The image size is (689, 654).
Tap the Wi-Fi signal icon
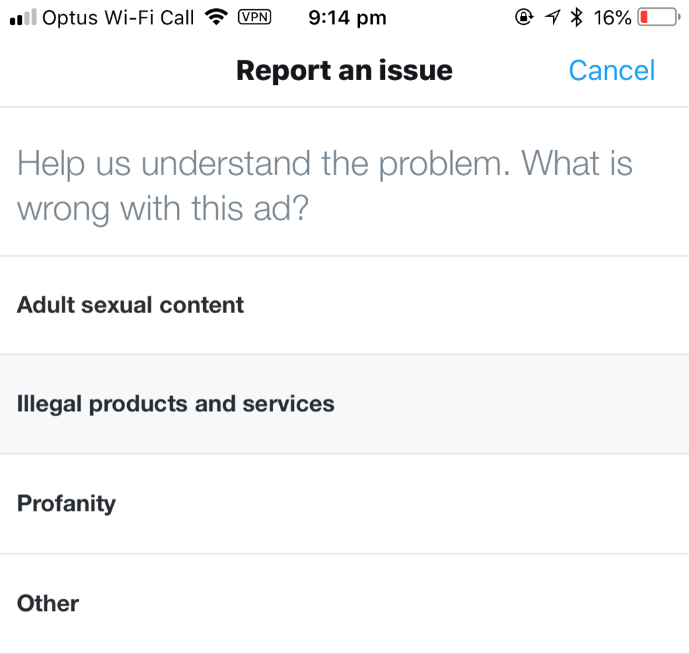pos(216,18)
